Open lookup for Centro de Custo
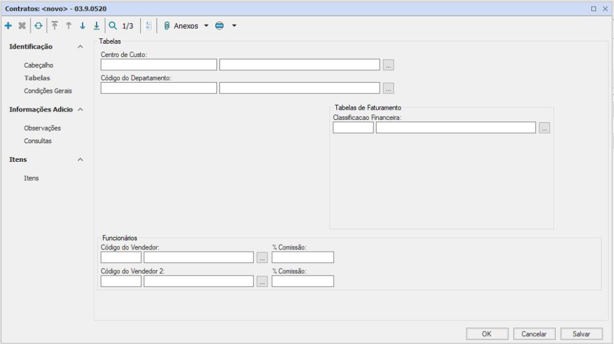This screenshot has width=614, height=344. pyautogui.click(x=389, y=65)
